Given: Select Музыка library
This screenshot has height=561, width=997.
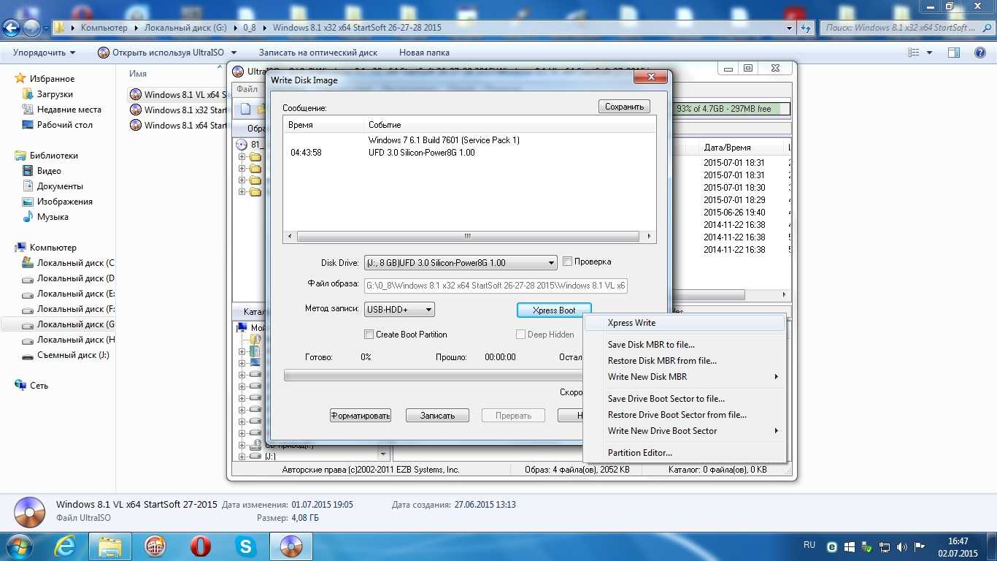Looking at the screenshot, I should (x=53, y=217).
